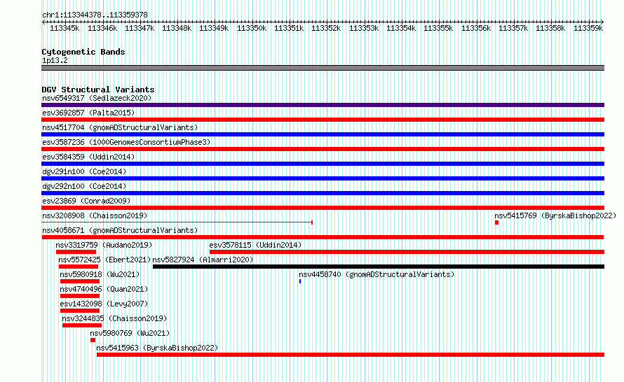Select the blue dgv292n100 variant bar
The image size is (624, 382).
click(x=323, y=193)
